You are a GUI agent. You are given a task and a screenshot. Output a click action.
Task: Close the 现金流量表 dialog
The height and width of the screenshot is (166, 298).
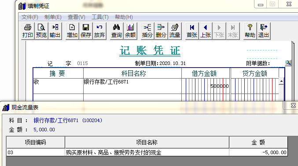pos(293,105)
